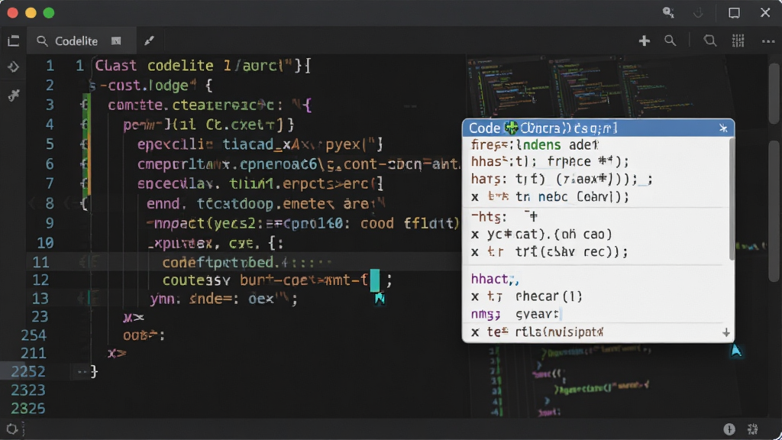Click line number 254 in the gutter

pos(34,335)
